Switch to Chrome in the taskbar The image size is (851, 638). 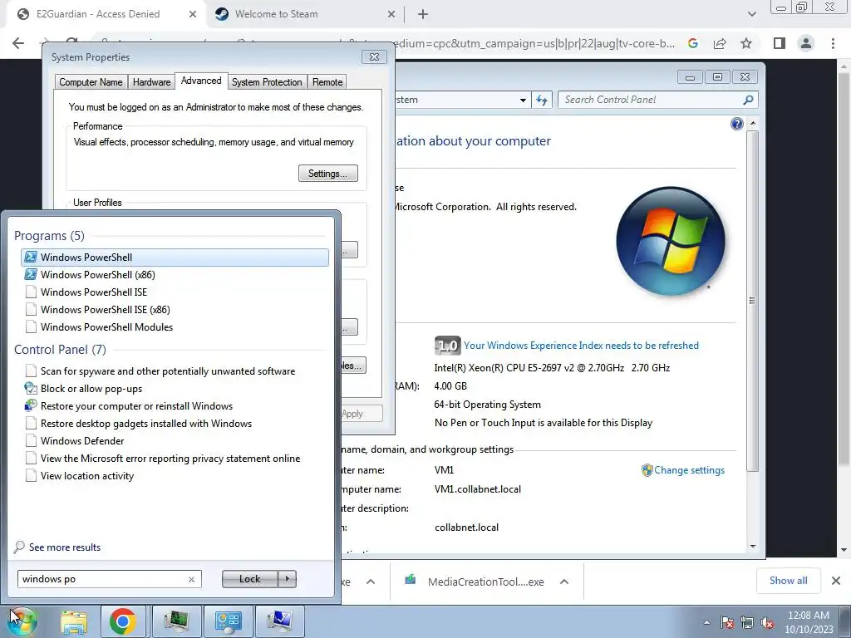(123, 621)
